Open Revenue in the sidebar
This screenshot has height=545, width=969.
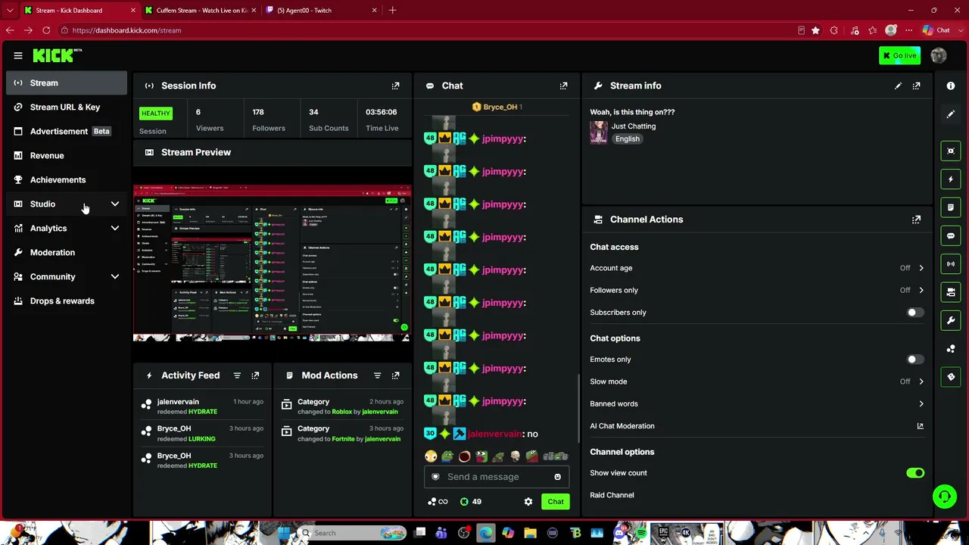tap(67, 156)
